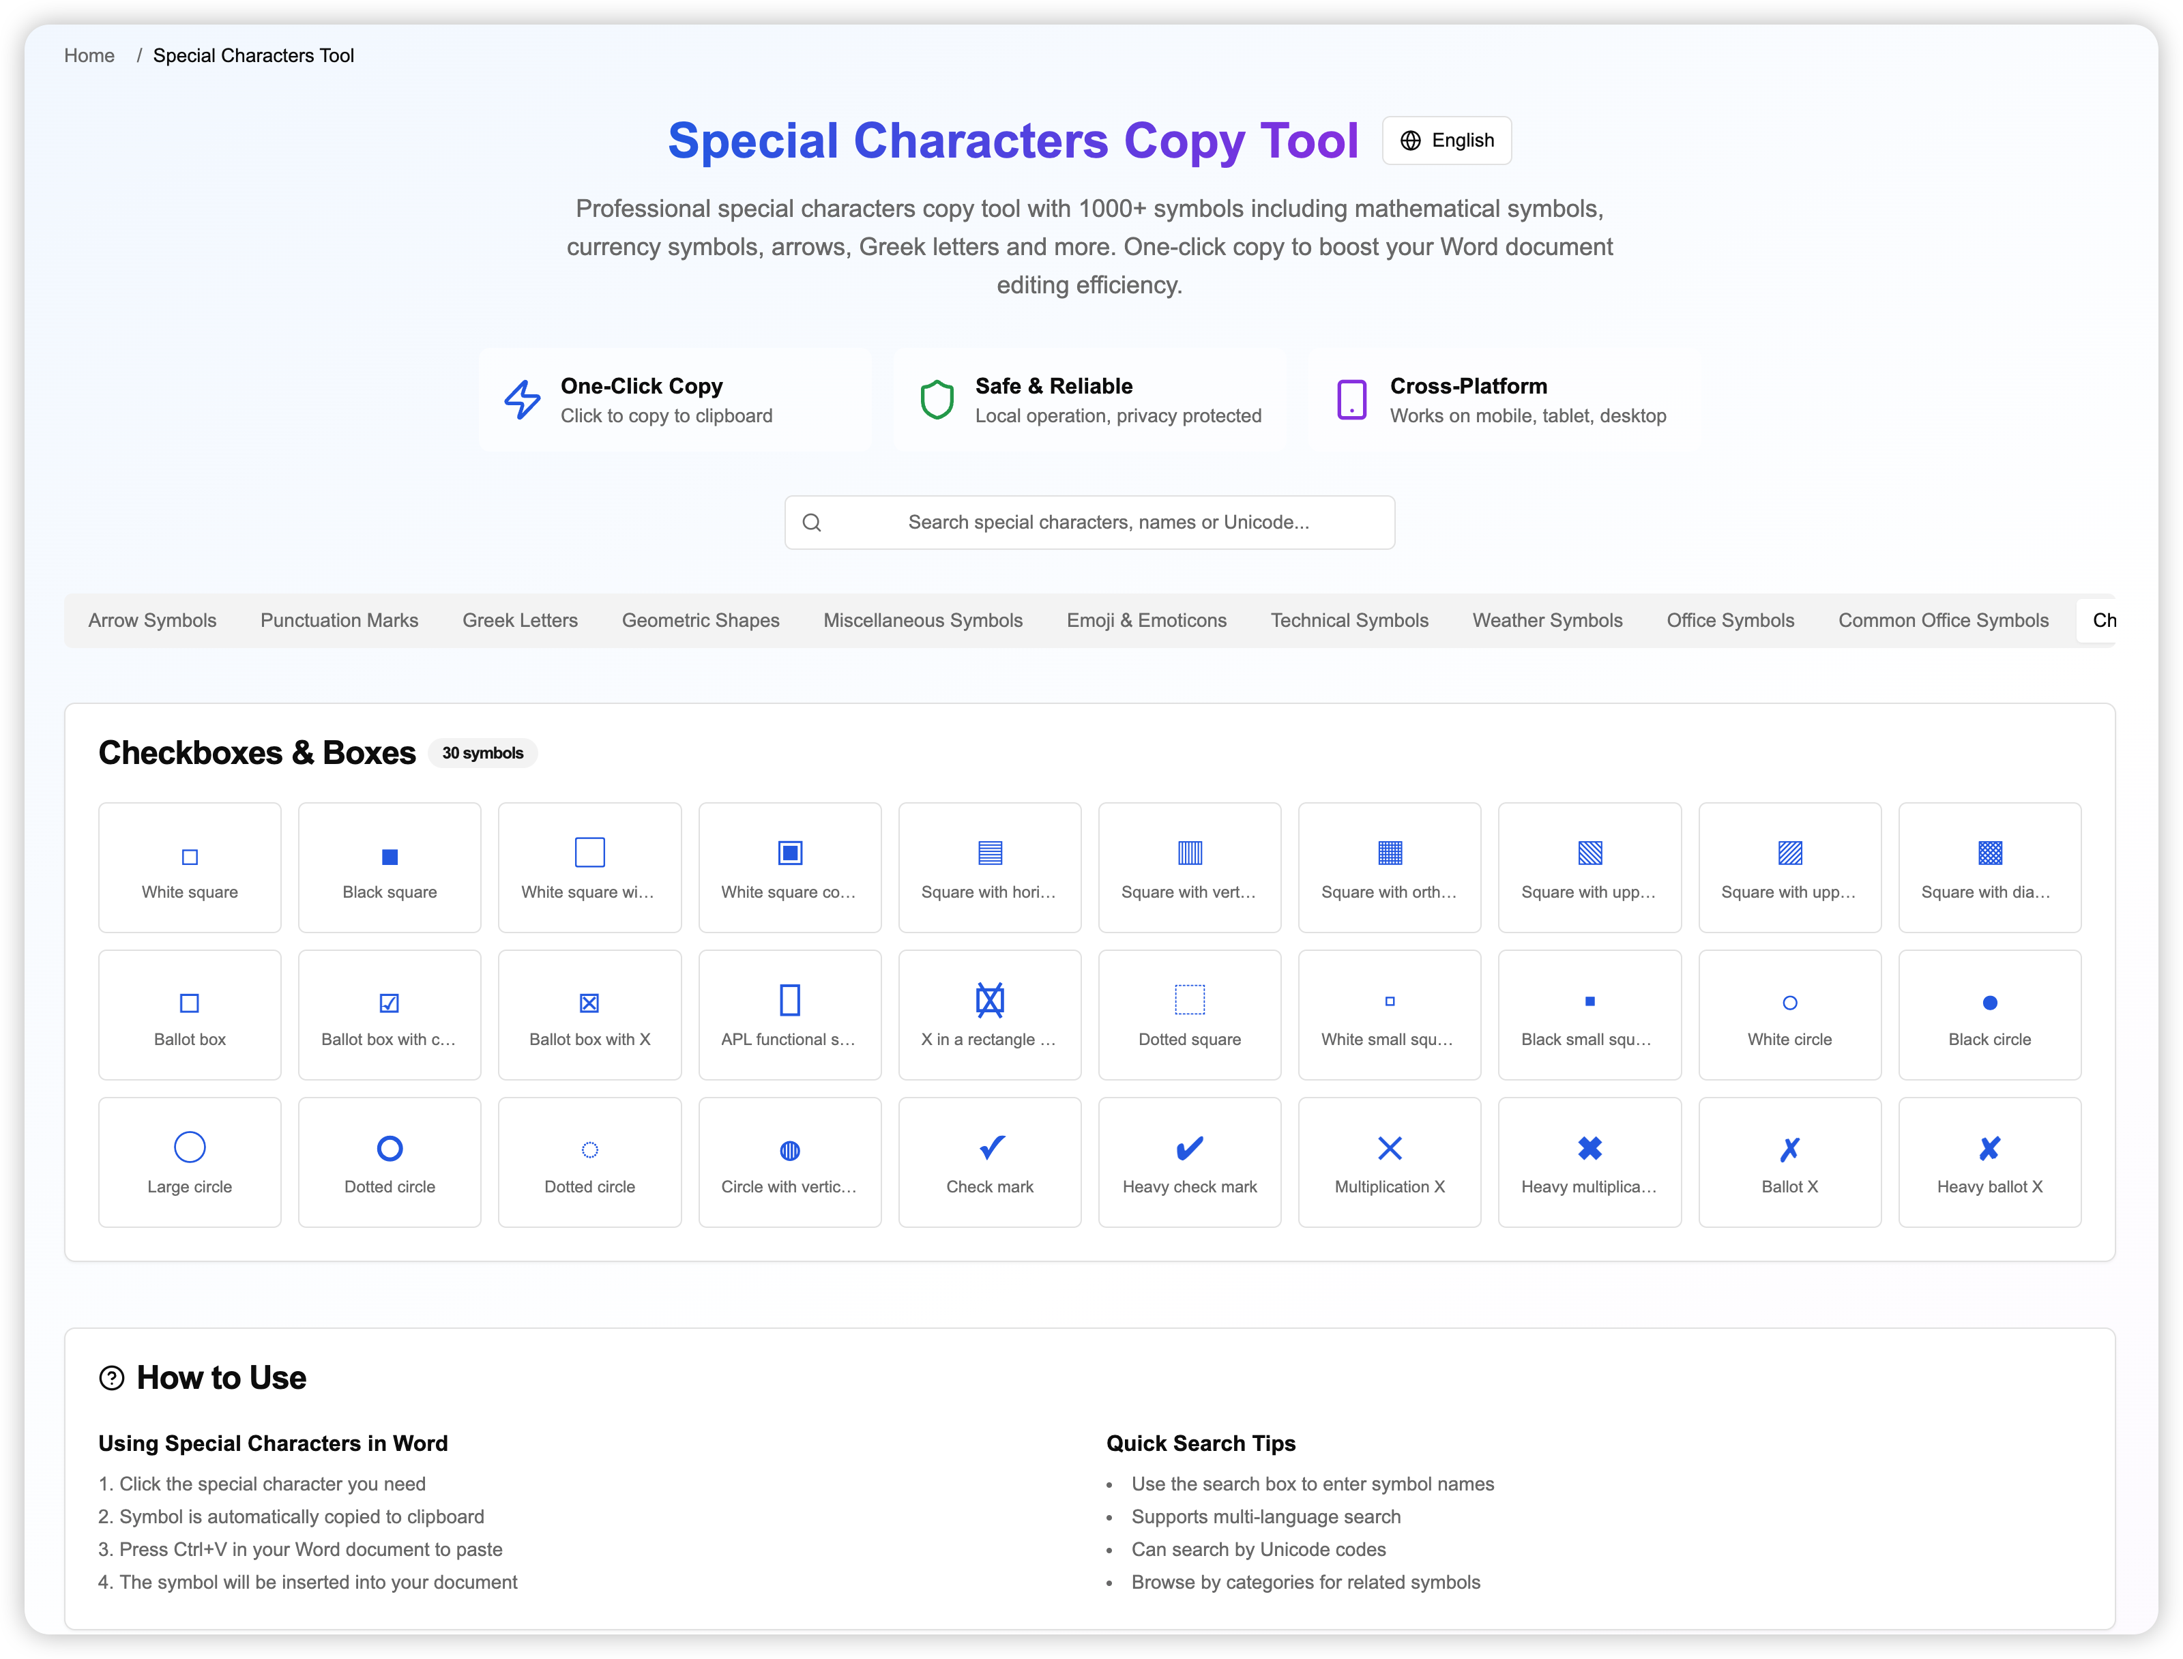Image resolution: width=2183 pixels, height=1659 pixels.
Task: Click the Special Characters Tool breadcrumb
Action: tap(253, 55)
